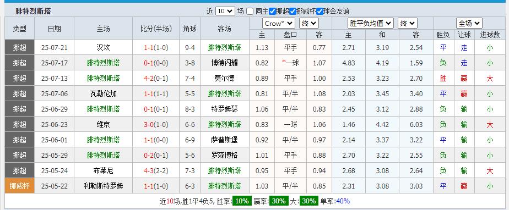Click the 让球 column header
Screen dimensions: 509x210
click(x=464, y=35)
